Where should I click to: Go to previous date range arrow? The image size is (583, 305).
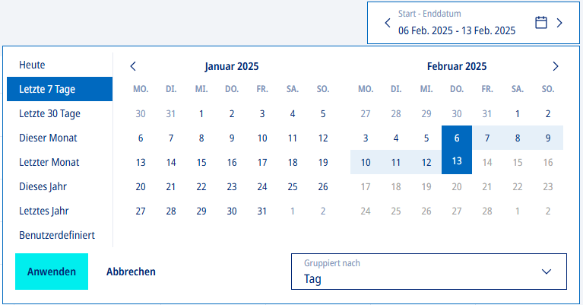tap(387, 23)
